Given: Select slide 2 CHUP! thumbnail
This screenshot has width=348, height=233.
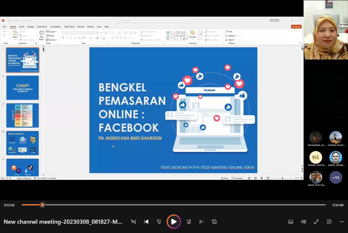Looking at the screenshot, I should tap(22, 88).
